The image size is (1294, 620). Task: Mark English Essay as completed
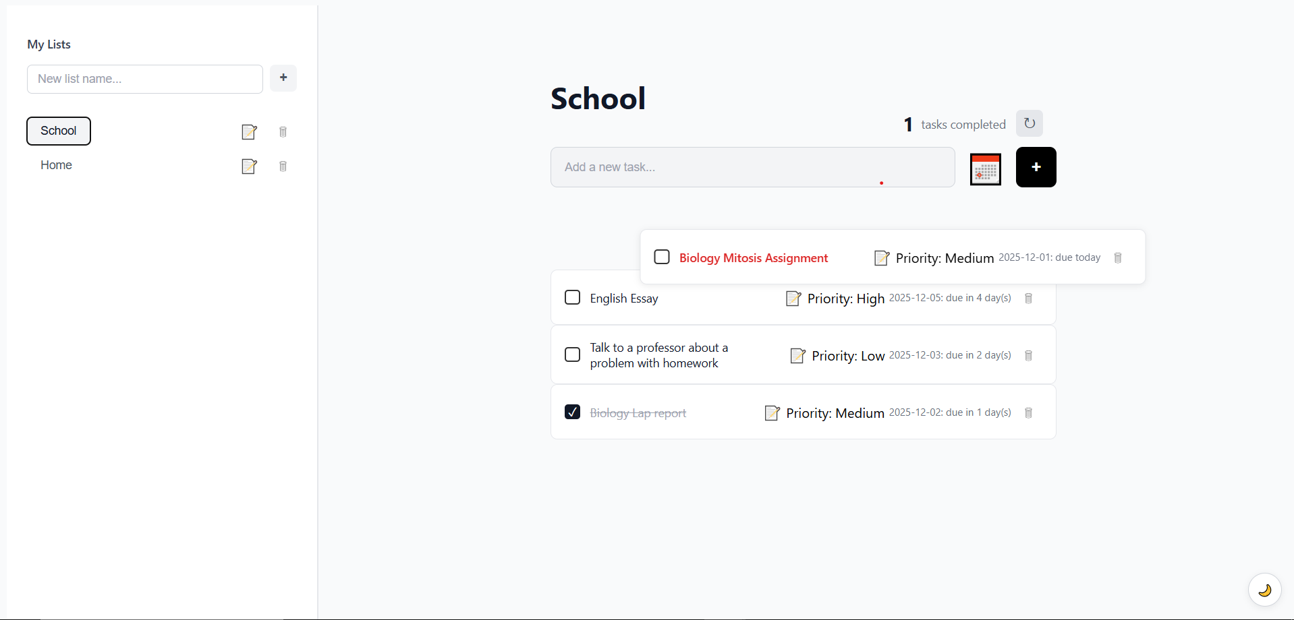[x=572, y=297]
